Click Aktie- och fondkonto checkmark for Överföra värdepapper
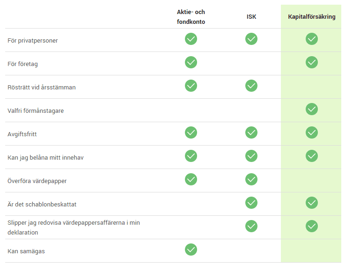The height and width of the screenshot is (272, 360). click(x=191, y=179)
